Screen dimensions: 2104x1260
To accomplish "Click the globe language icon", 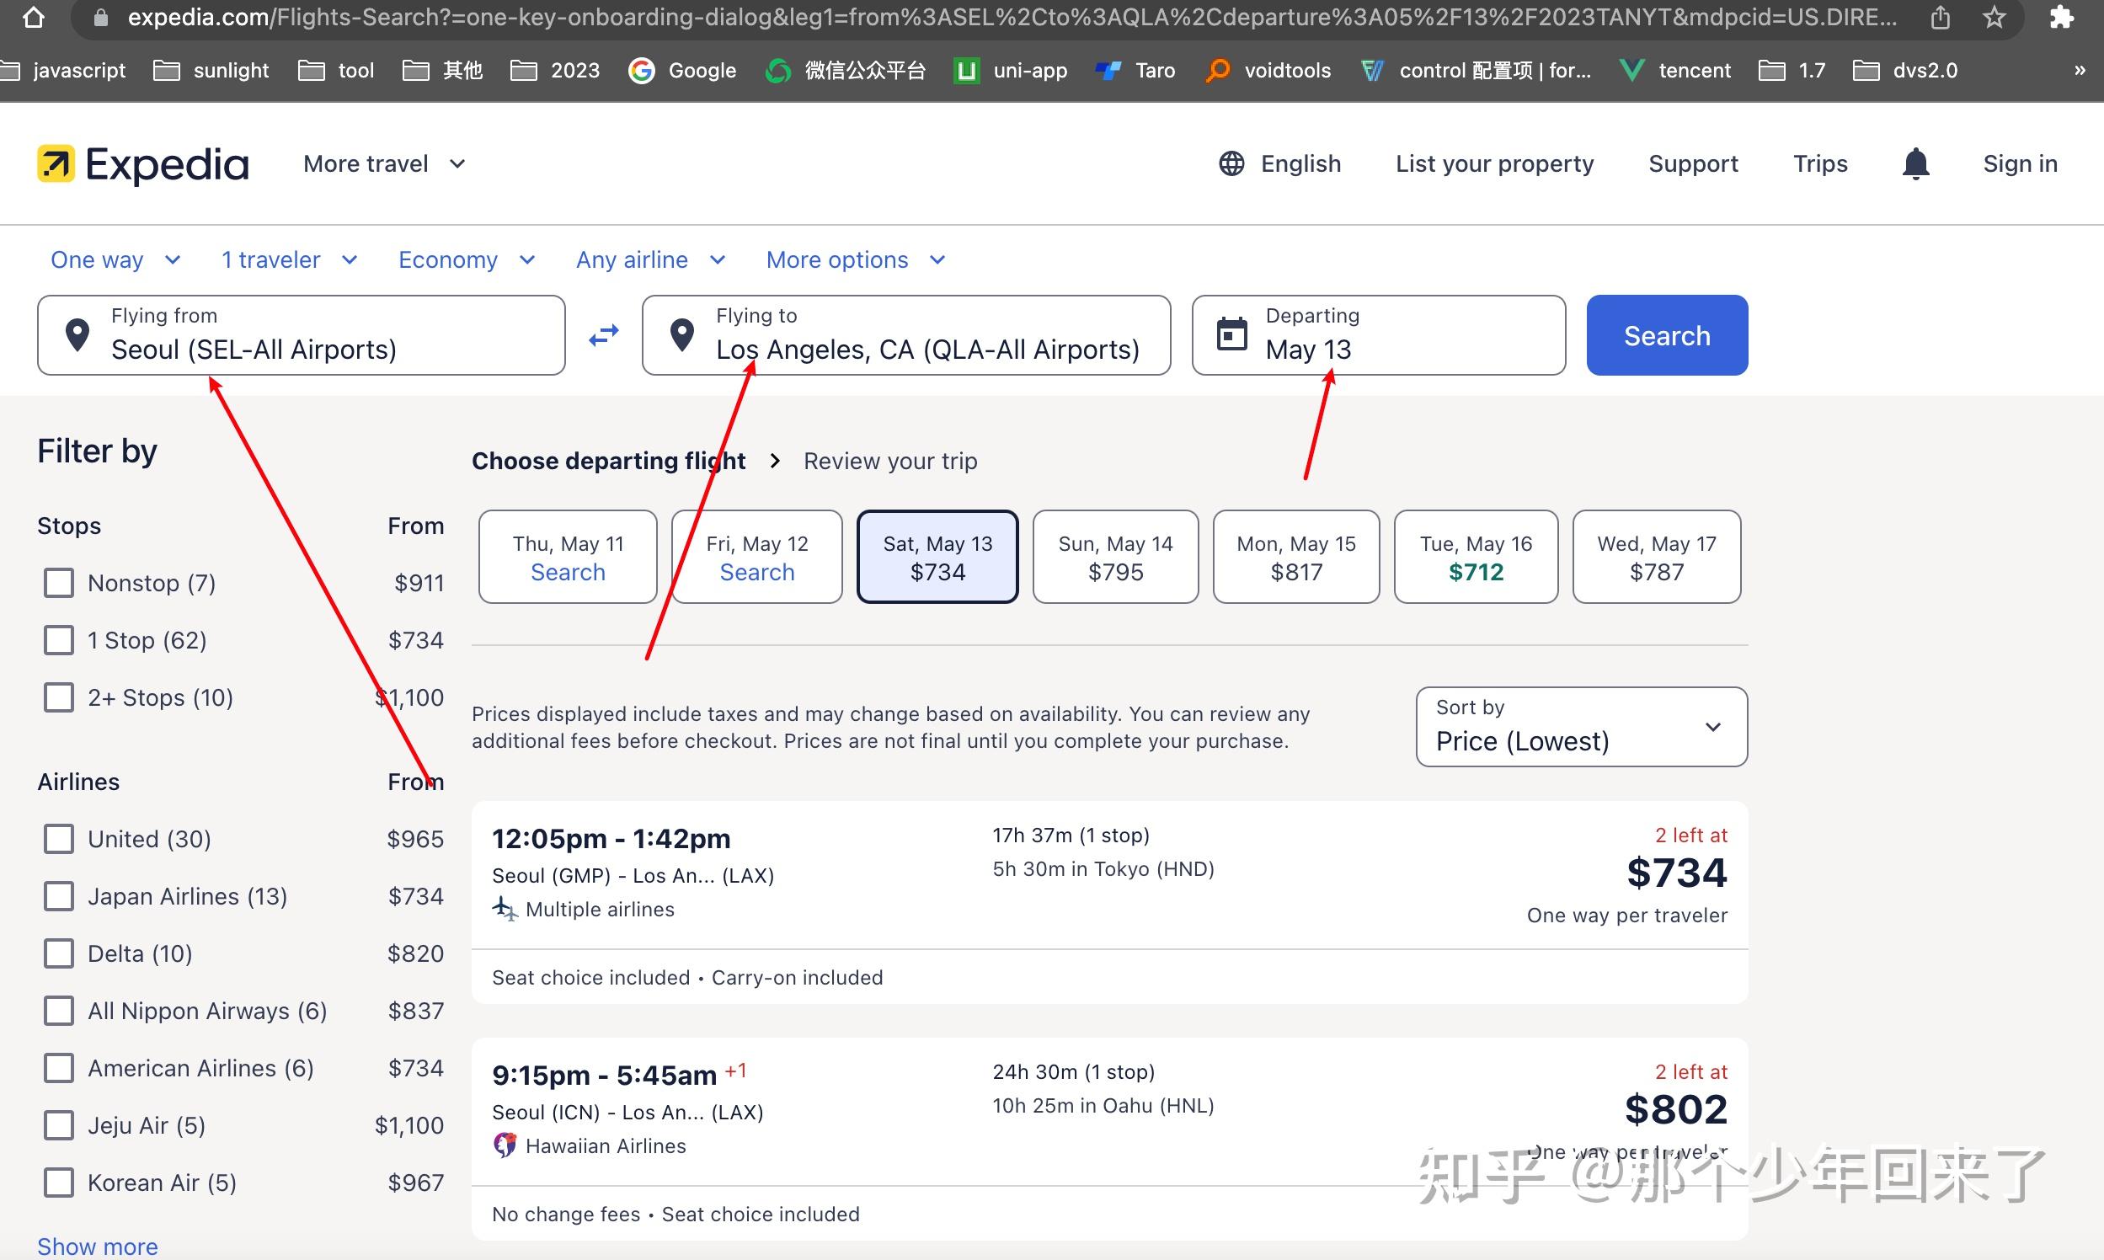I will [1231, 164].
